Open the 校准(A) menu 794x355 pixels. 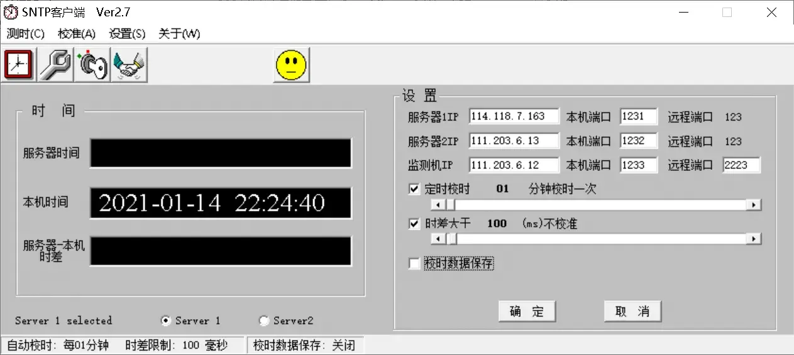[x=77, y=34]
